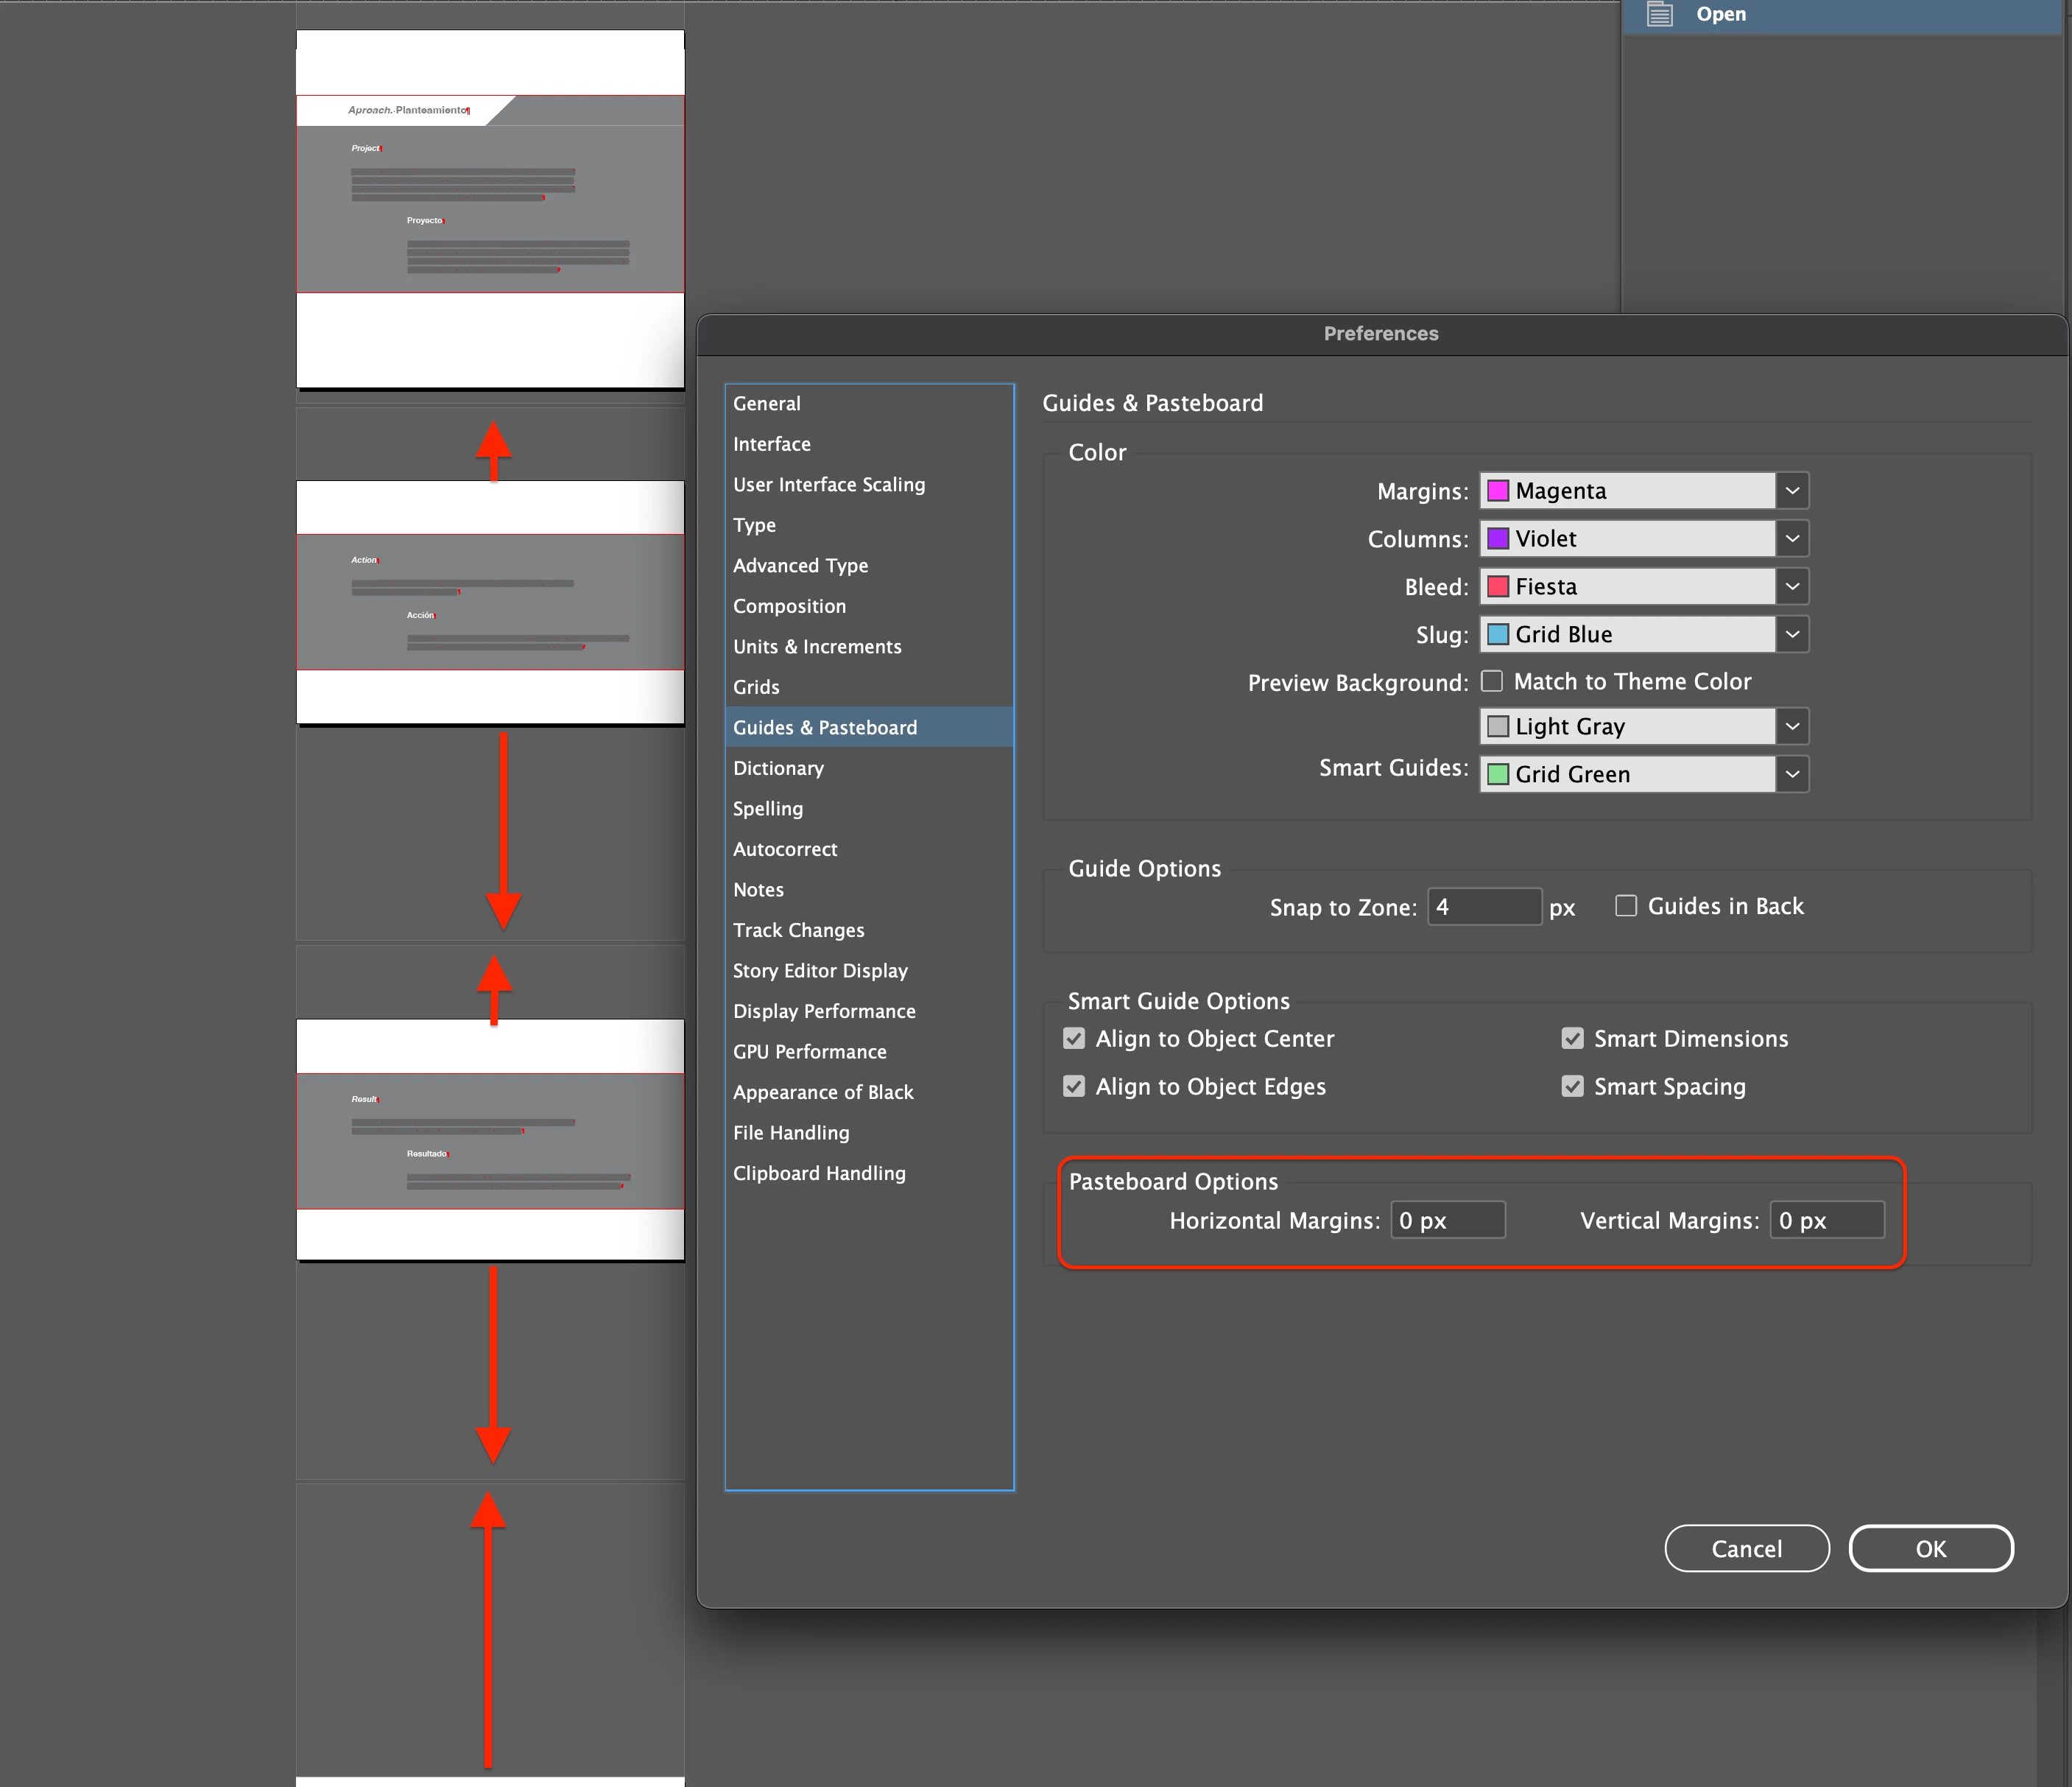Image resolution: width=2072 pixels, height=1787 pixels.
Task: Open the Preview Background Light Gray dropdown
Action: 1792,726
